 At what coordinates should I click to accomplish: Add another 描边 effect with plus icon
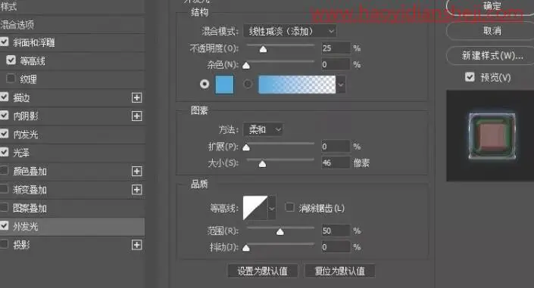pos(136,98)
